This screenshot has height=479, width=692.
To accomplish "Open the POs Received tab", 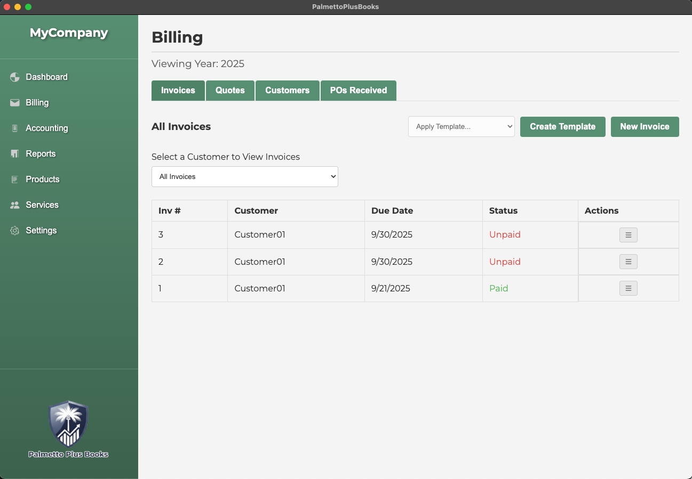I will 358,91.
